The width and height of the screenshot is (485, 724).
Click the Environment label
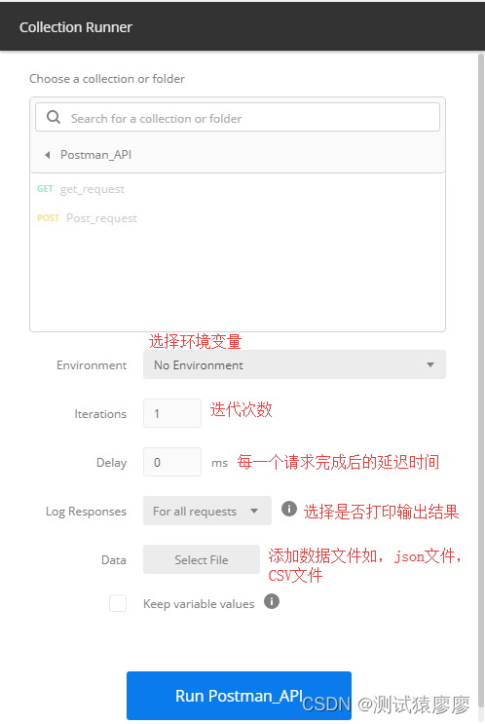tap(92, 365)
